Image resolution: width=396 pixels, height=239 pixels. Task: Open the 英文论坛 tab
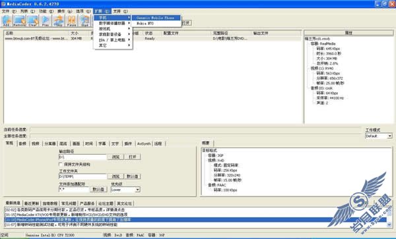pyautogui.click(x=124, y=203)
